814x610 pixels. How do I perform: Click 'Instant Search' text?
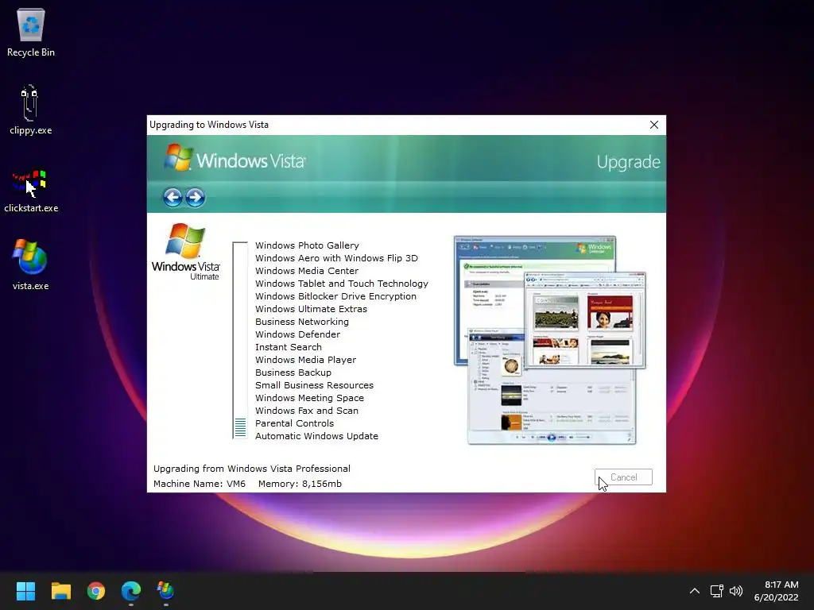click(x=288, y=347)
